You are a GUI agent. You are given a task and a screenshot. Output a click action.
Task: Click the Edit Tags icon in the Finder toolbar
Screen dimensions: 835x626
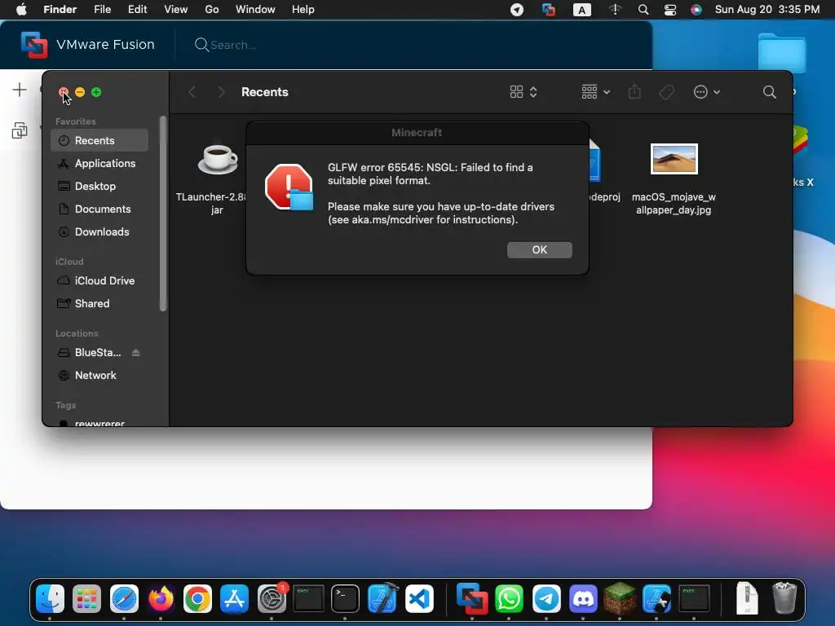point(666,92)
